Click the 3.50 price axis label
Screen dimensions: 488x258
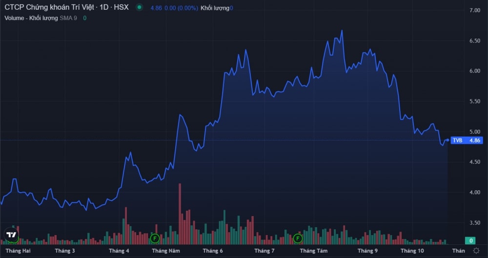pos(475,223)
